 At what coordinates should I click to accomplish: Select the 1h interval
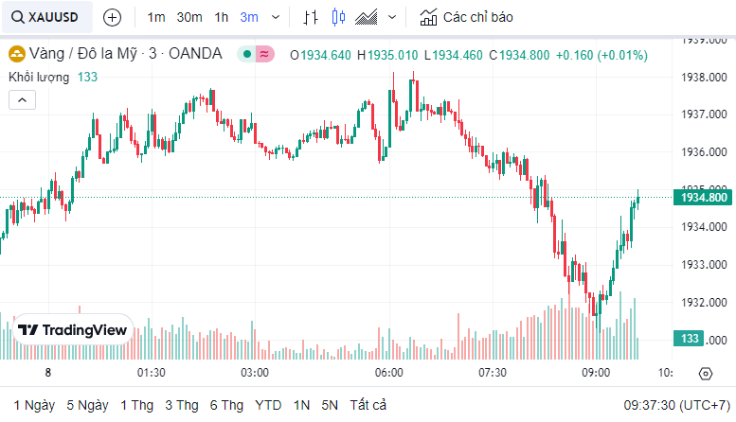tap(221, 17)
